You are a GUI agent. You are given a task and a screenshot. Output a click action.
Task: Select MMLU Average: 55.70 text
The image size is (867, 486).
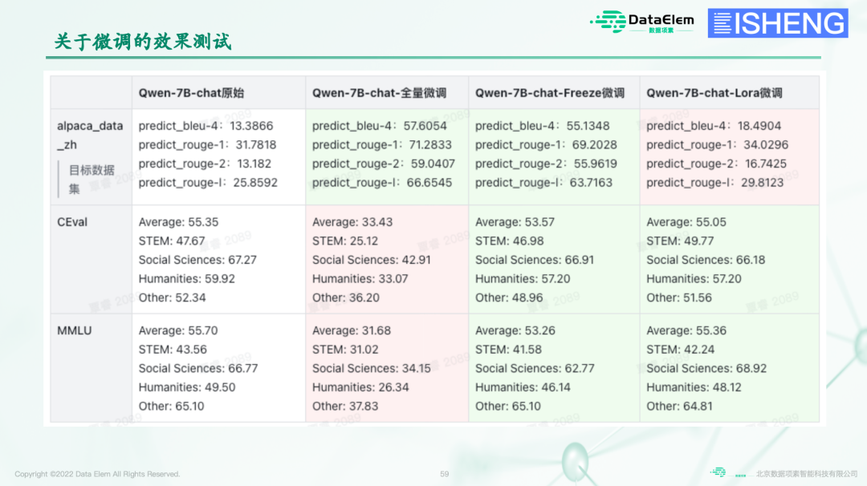pos(178,330)
